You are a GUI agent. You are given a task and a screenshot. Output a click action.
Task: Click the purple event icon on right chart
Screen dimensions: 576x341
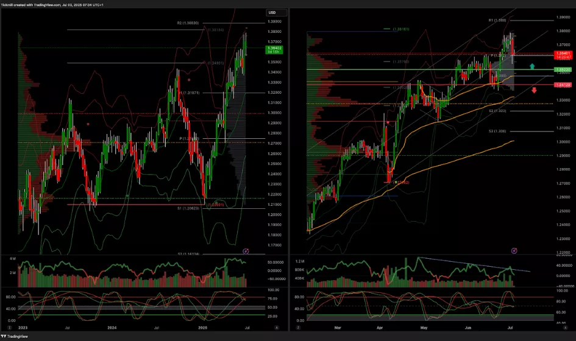pos(514,250)
